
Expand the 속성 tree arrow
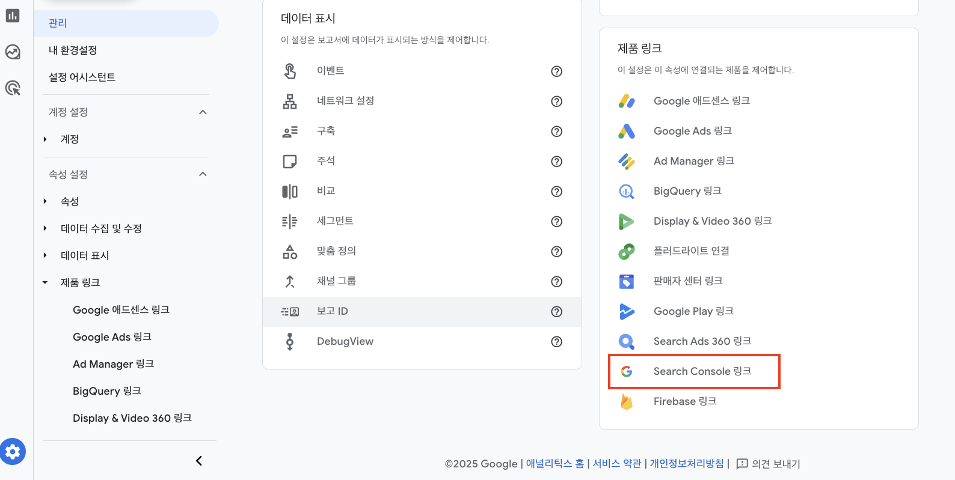[45, 201]
